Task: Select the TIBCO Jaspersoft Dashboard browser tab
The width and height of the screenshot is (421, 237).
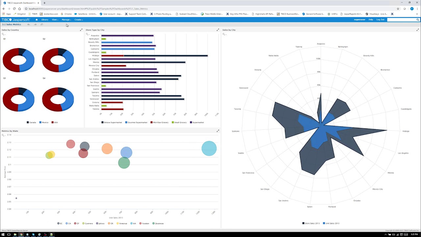Action: click(20, 3)
